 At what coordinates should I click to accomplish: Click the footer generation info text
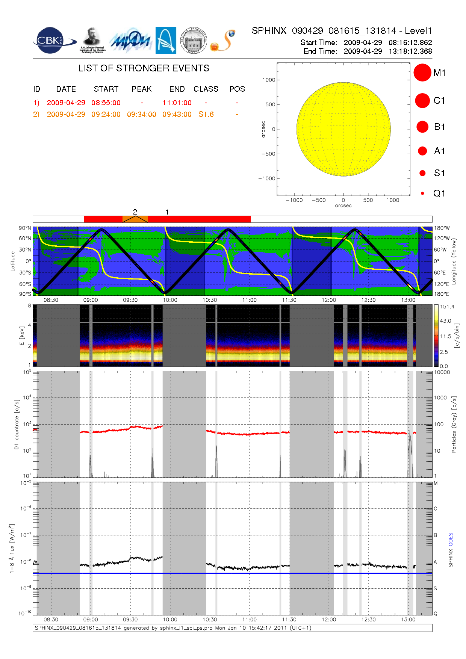[x=173, y=628]
